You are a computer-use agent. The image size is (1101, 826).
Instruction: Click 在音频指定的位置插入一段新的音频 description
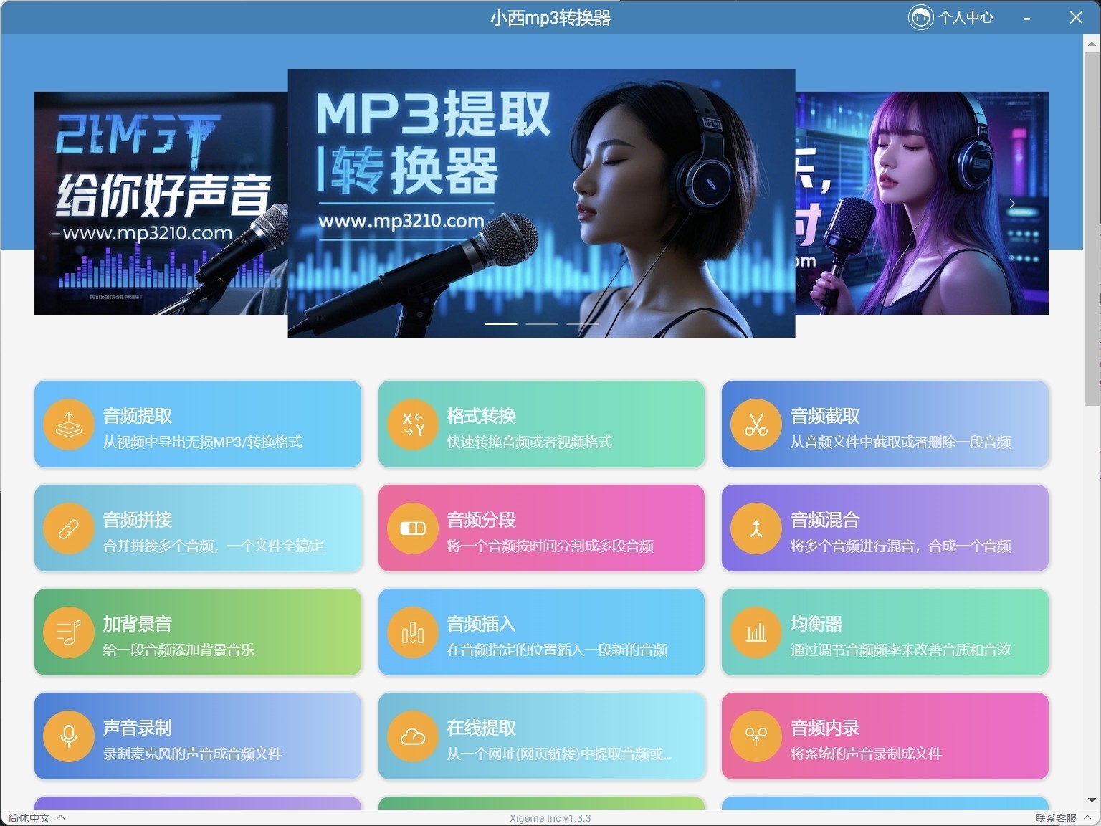pos(558,650)
